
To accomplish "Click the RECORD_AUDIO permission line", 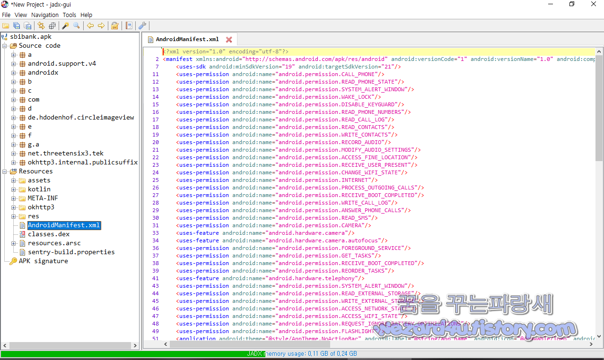I will [x=283, y=142].
